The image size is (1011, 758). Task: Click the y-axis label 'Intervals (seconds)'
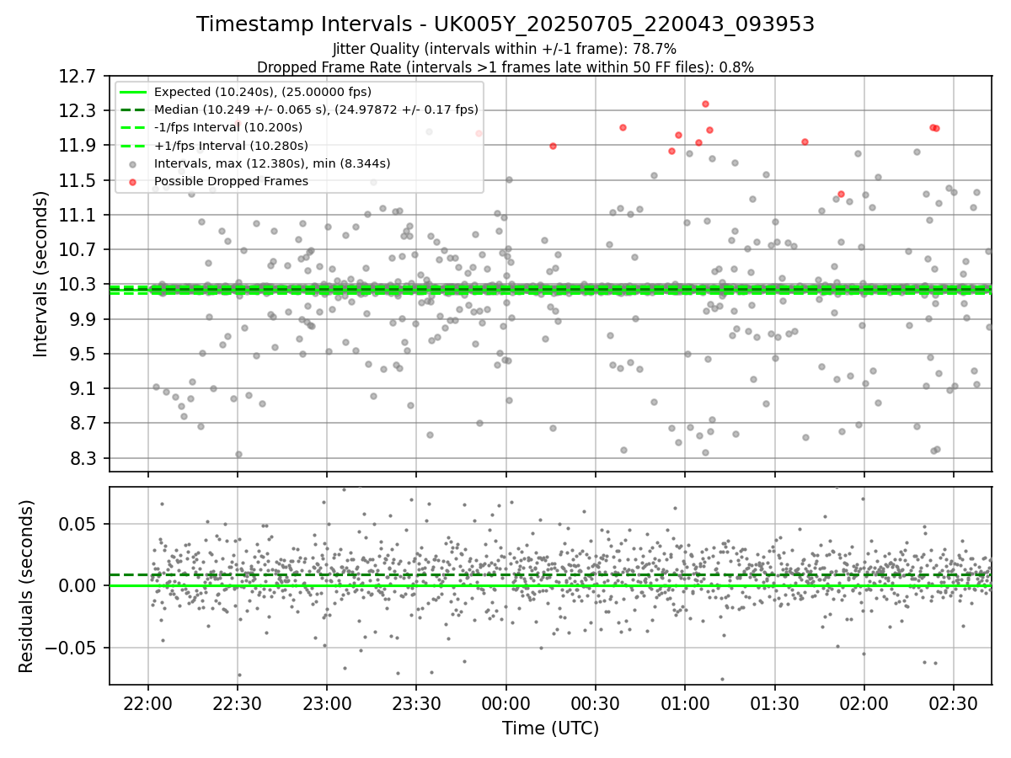tap(40, 273)
